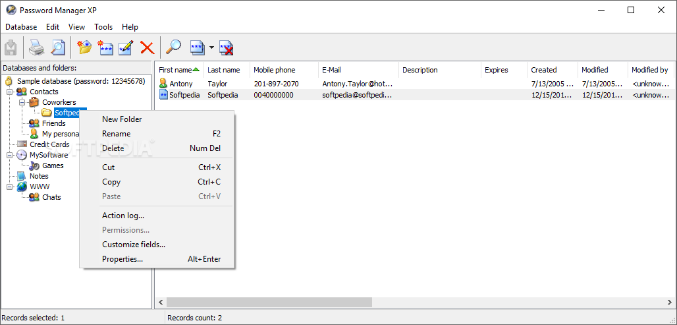677x325 pixels.
Task: Open Print Preview from the toolbar
Action: point(58,47)
